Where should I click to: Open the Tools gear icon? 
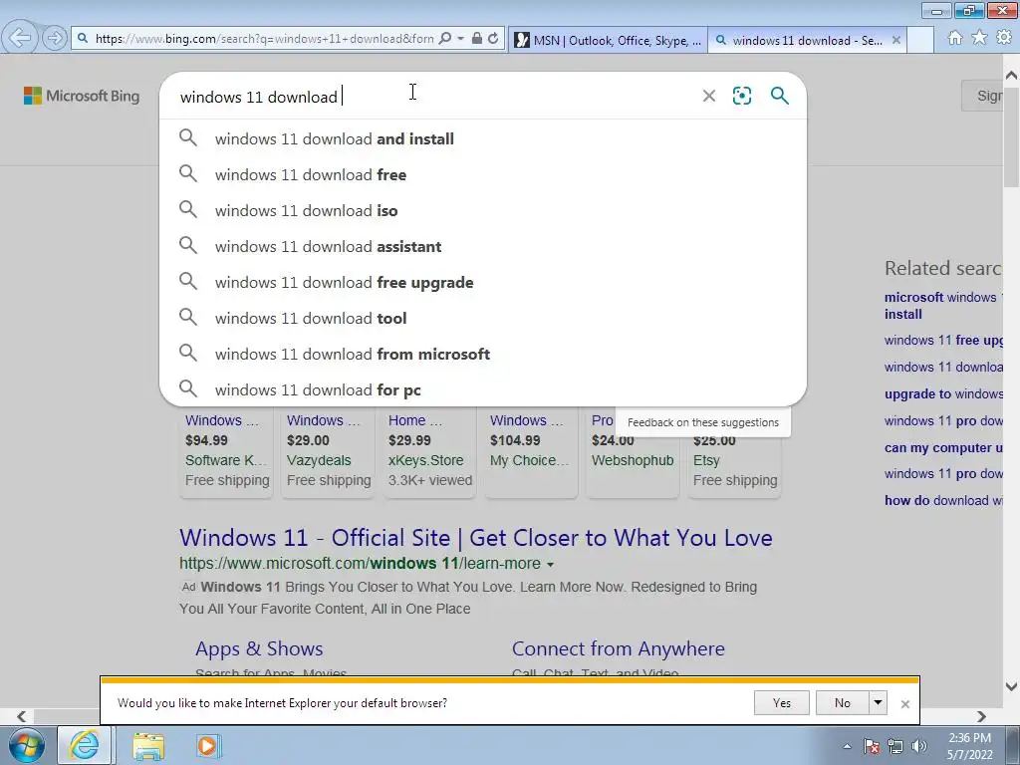[1004, 38]
